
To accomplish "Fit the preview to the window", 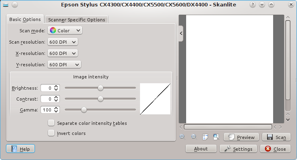I will pyautogui.click(x=216, y=137).
